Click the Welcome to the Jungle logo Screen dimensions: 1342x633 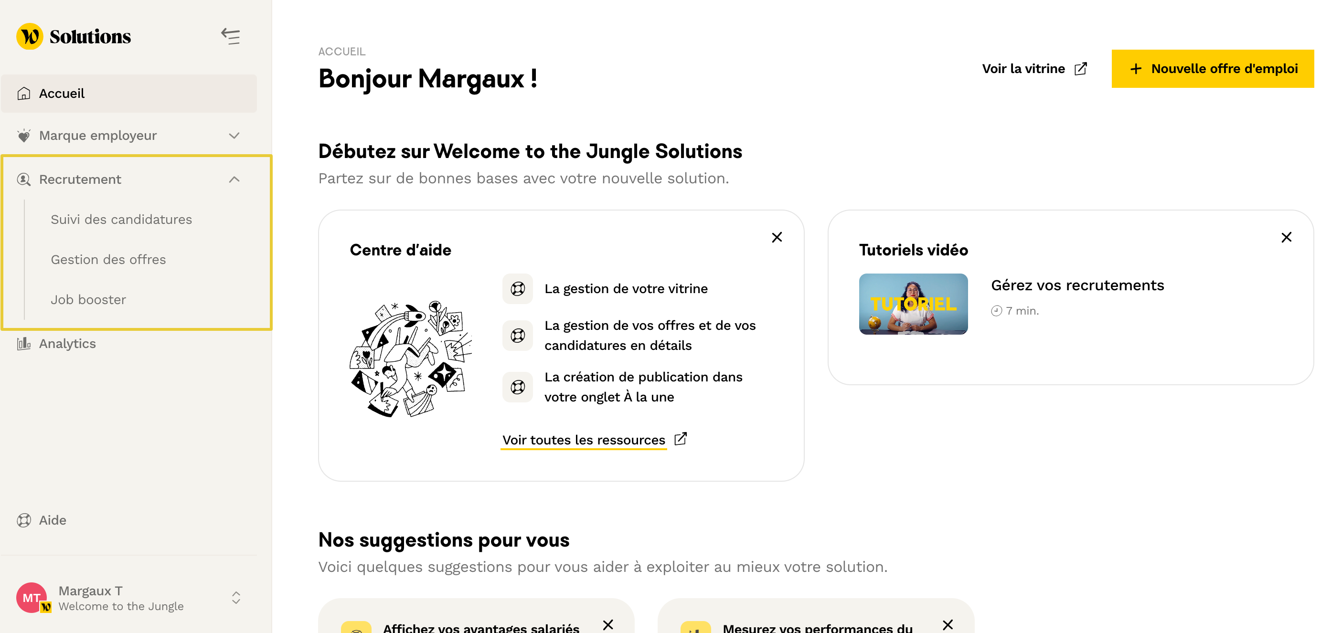coord(74,36)
